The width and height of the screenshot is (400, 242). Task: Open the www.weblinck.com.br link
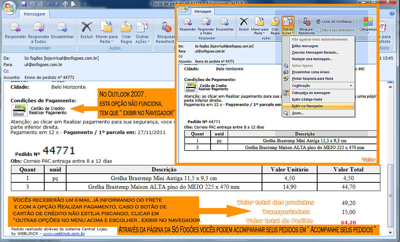click(x=64, y=234)
